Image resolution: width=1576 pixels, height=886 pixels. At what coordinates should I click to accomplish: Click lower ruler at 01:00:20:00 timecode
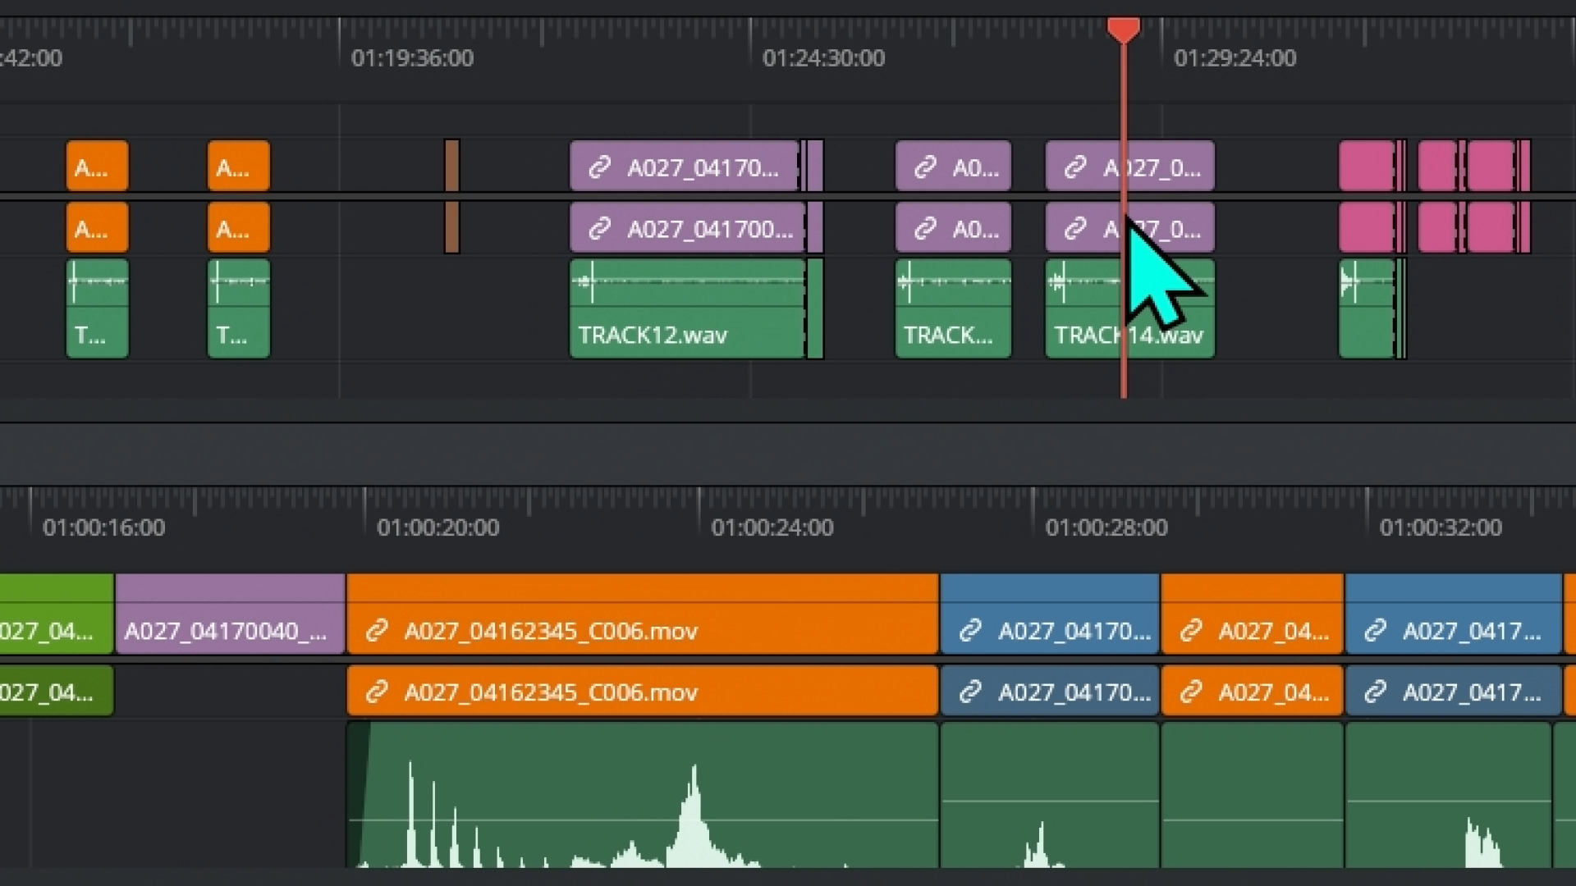[438, 527]
